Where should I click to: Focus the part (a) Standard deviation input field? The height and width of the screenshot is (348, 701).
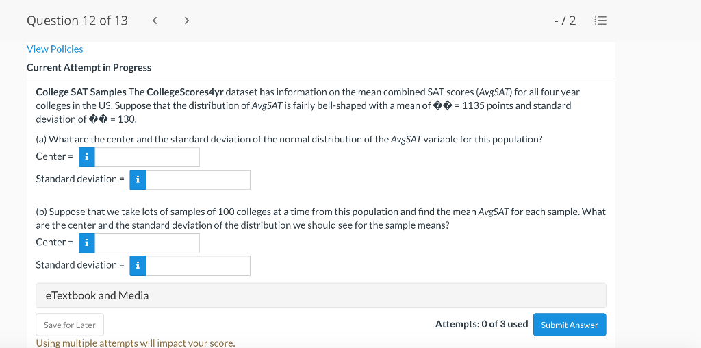tap(198, 179)
